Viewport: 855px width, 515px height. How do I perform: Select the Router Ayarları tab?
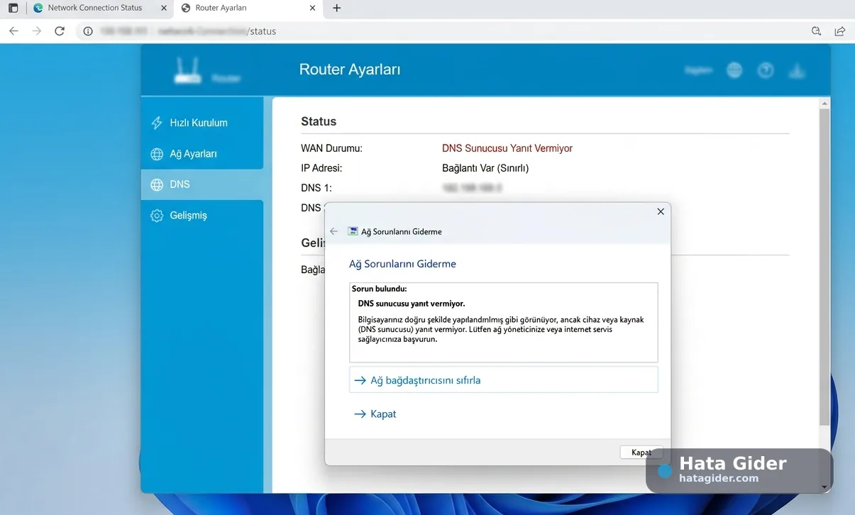pyautogui.click(x=248, y=8)
